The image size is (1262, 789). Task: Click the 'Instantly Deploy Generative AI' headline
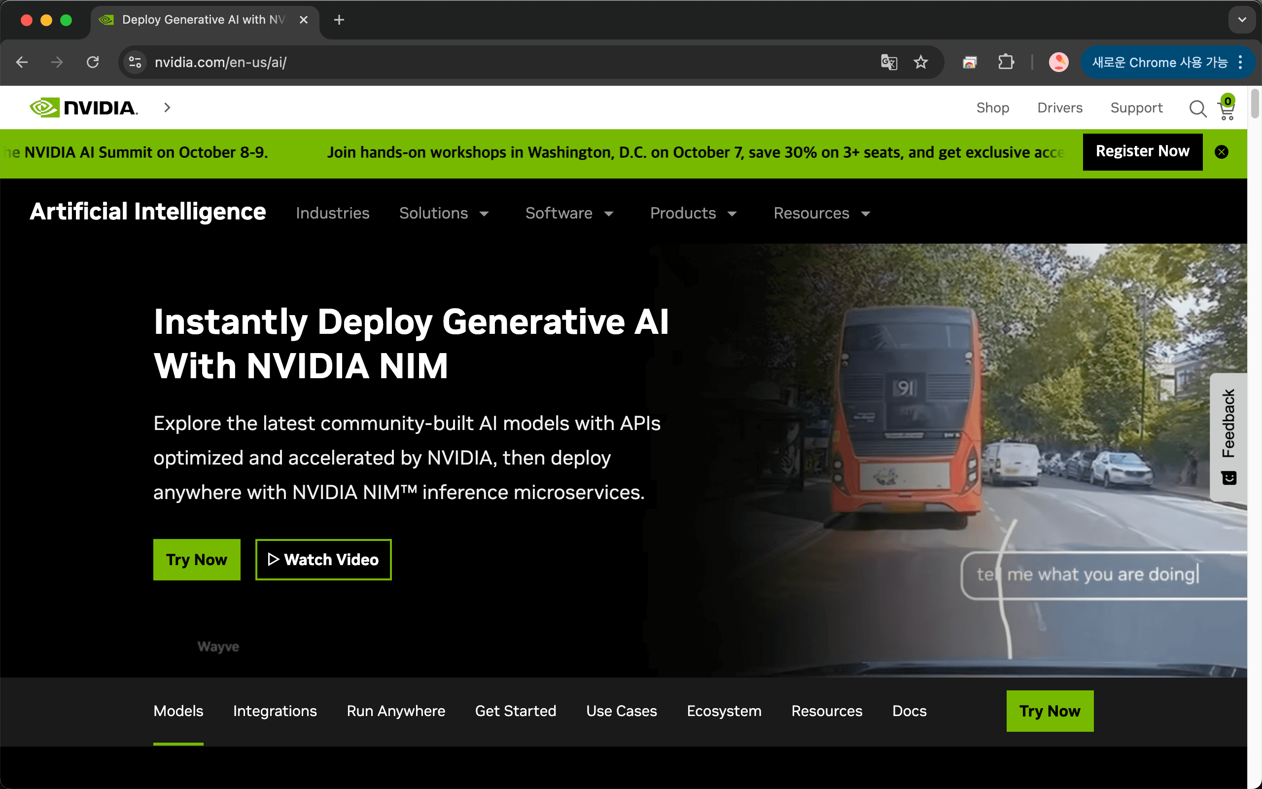click(411, 343)
